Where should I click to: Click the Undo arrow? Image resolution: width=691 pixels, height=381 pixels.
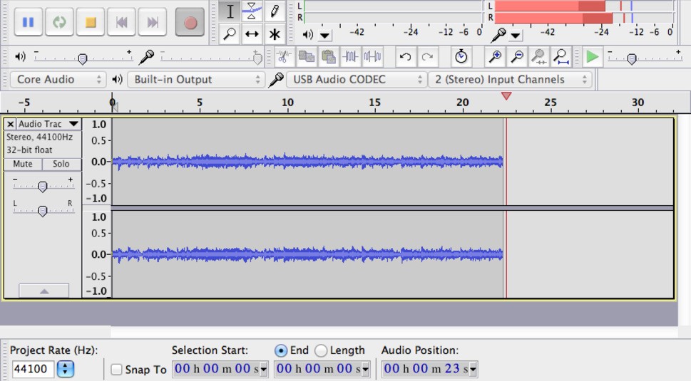pyautogui.click(x=406, y=57)
